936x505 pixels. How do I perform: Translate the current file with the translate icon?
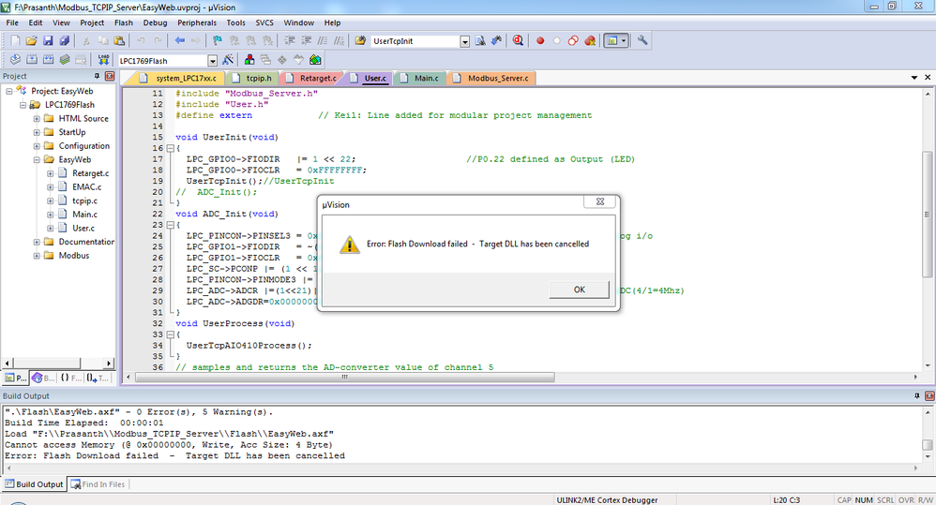coord(16,60)
